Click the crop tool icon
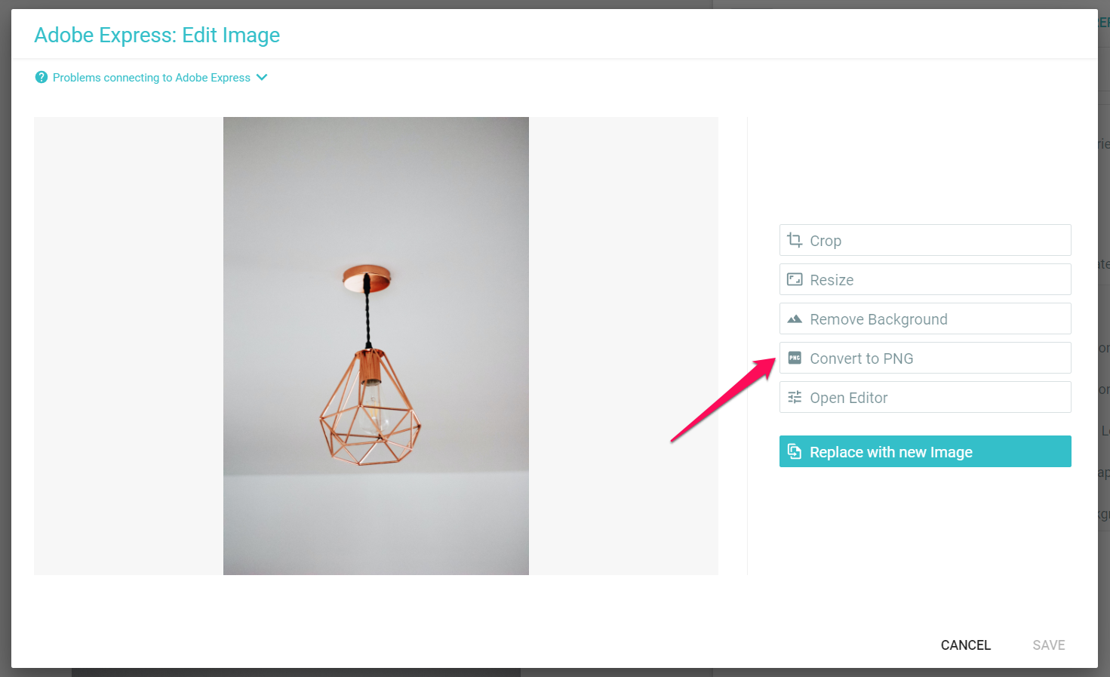Image resolution: width=1110 pixels, height=677 pixels. (x=795, y=240)
